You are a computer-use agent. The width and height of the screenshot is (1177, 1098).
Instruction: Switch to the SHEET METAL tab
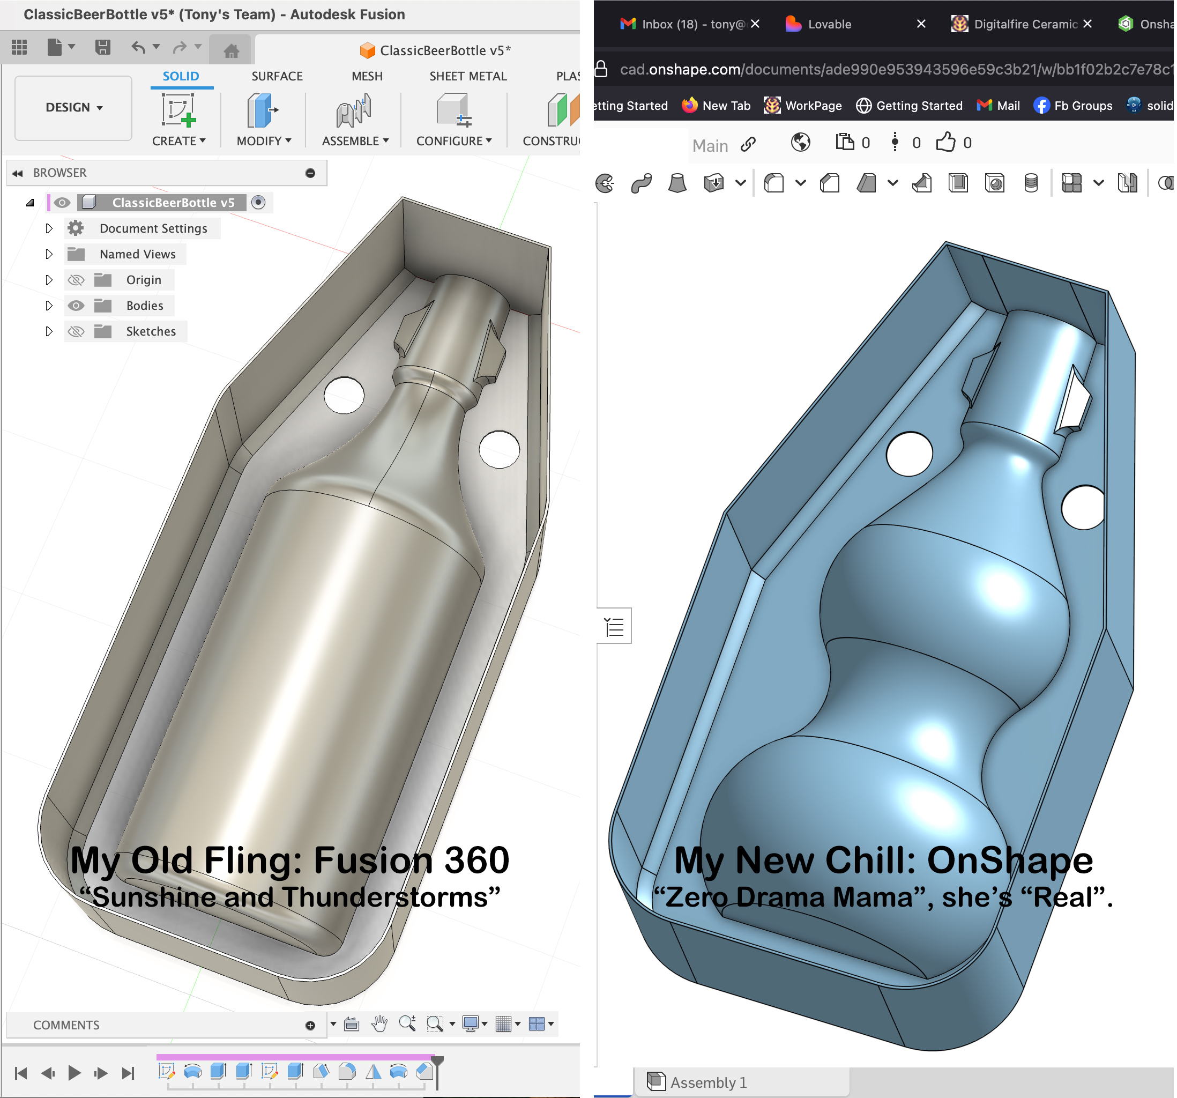click(x=468, y=76)
